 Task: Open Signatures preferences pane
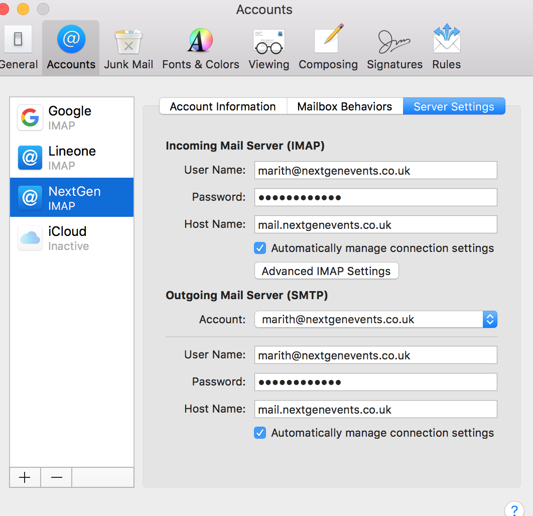[x=394, y=48]
